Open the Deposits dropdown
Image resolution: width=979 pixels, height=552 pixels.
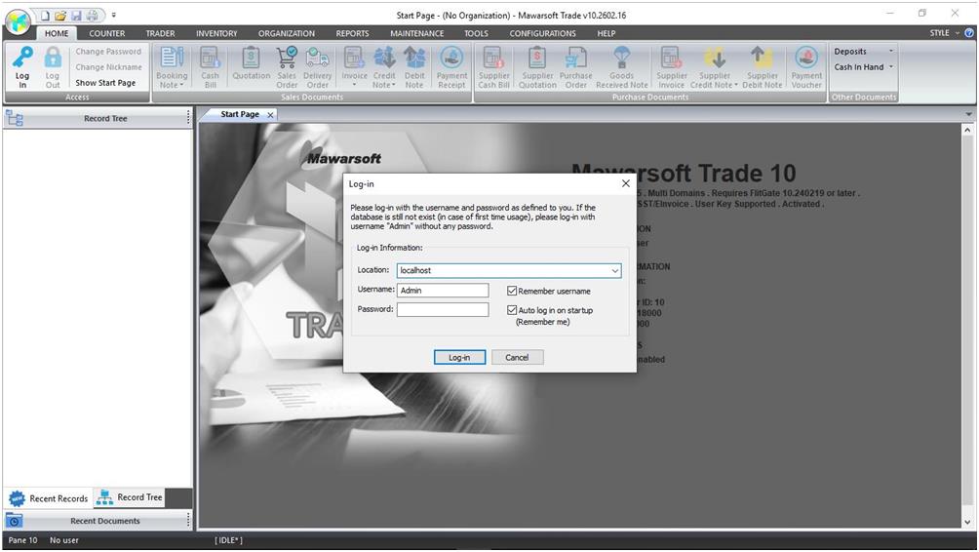(863, 52)
